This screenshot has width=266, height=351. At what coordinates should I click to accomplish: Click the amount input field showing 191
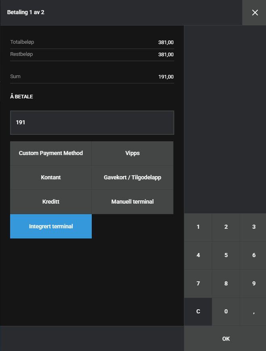tap(92, 122)
